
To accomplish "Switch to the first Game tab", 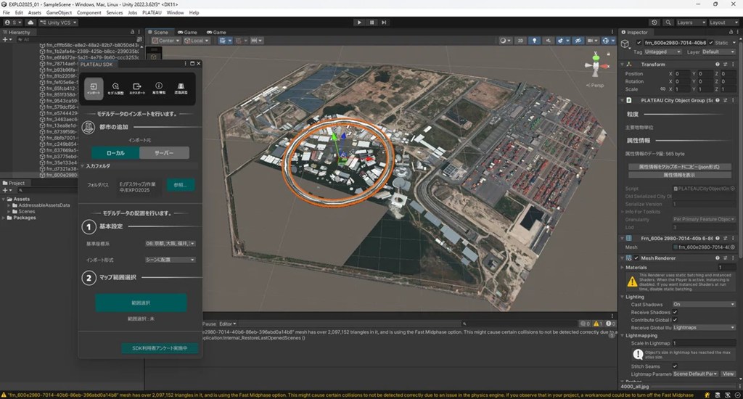I will point(187,32).
